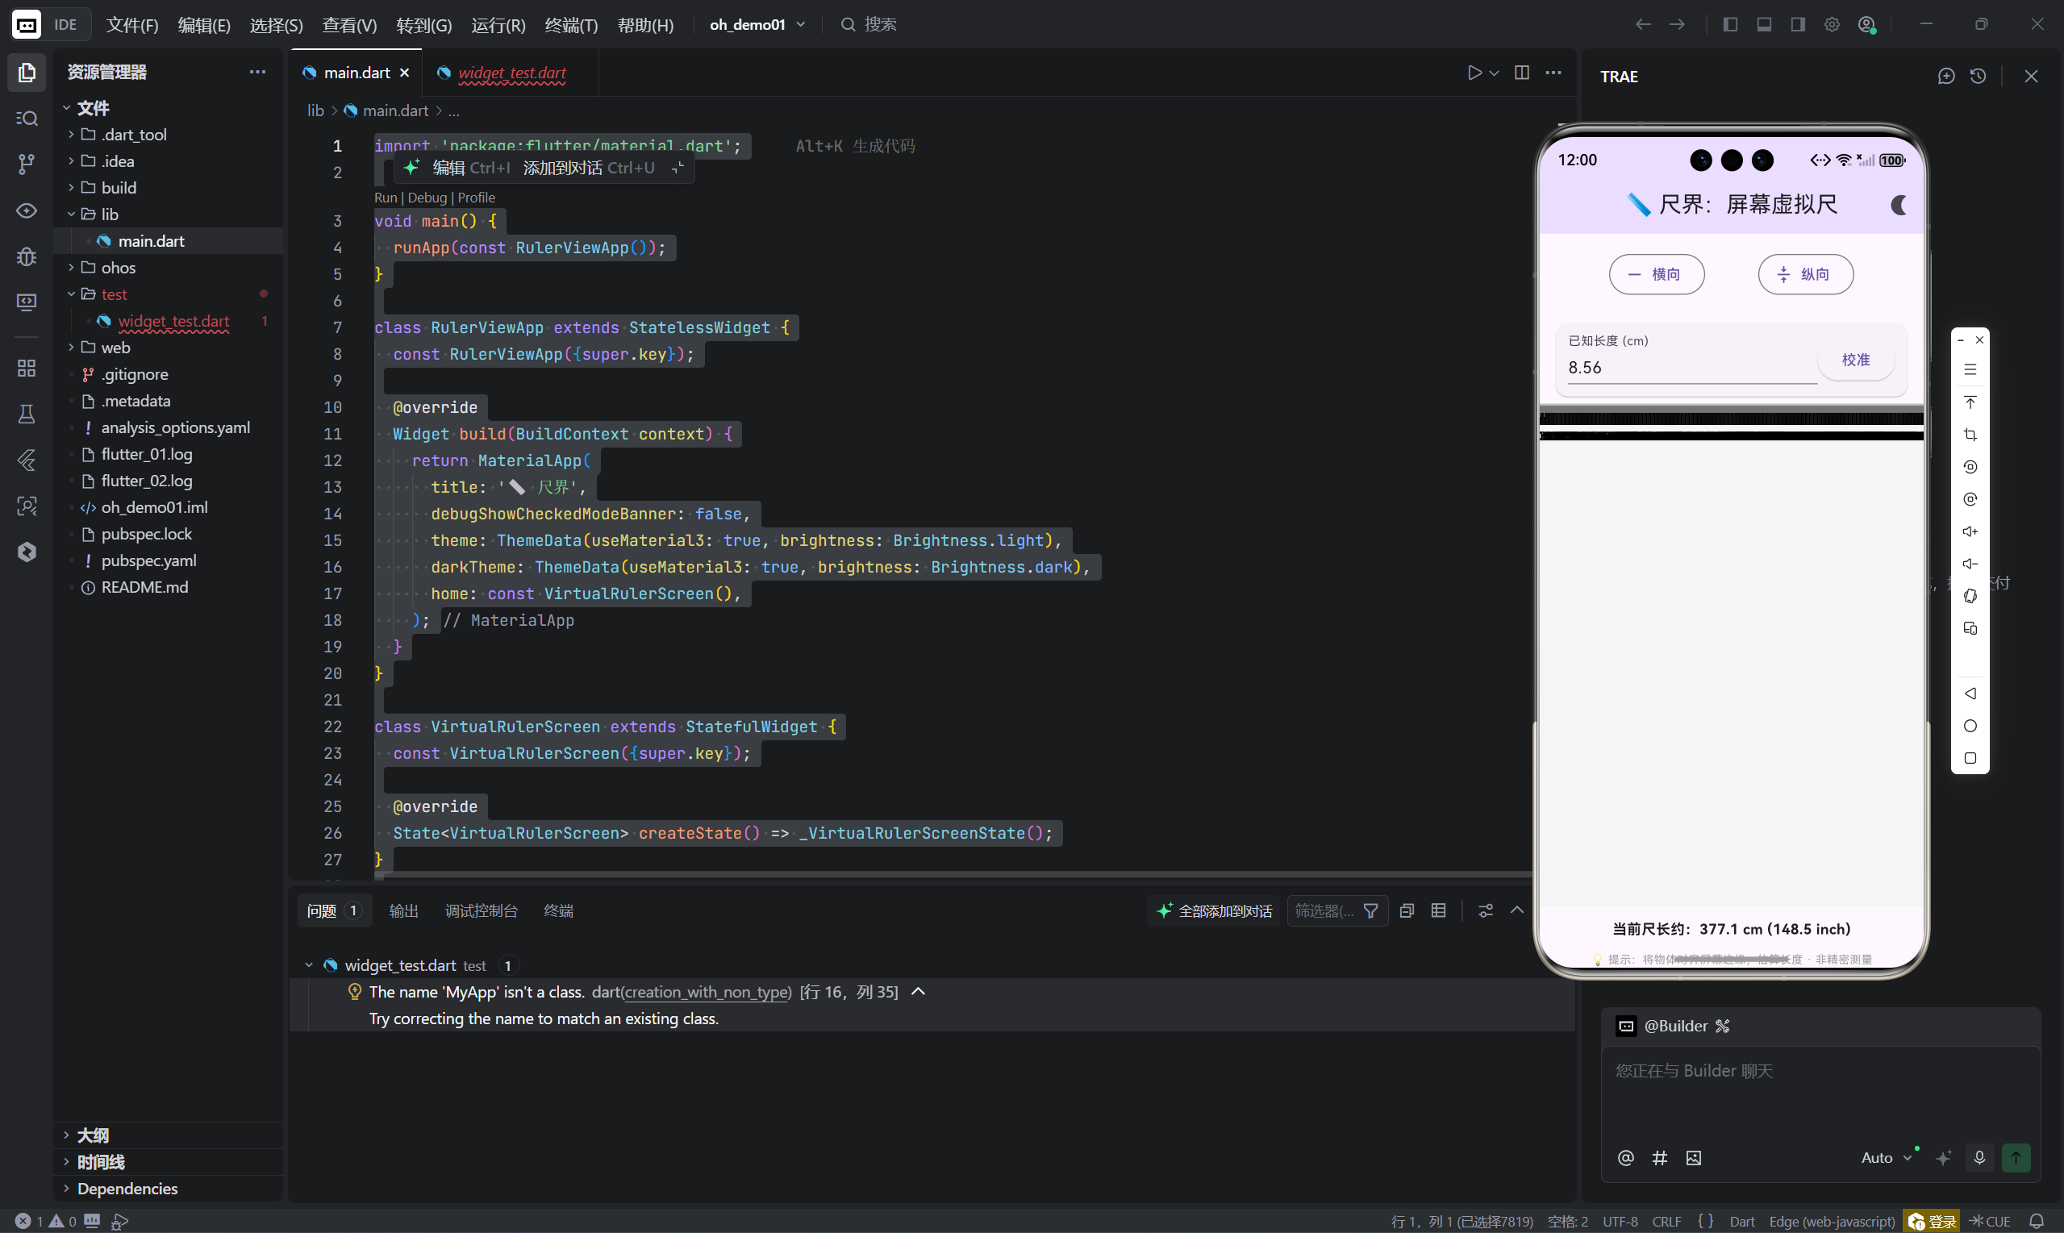The image size is (2064, 1233).
Task: Click the Debug code lens link
Action: pyautogui.click(x=427, y=197)
